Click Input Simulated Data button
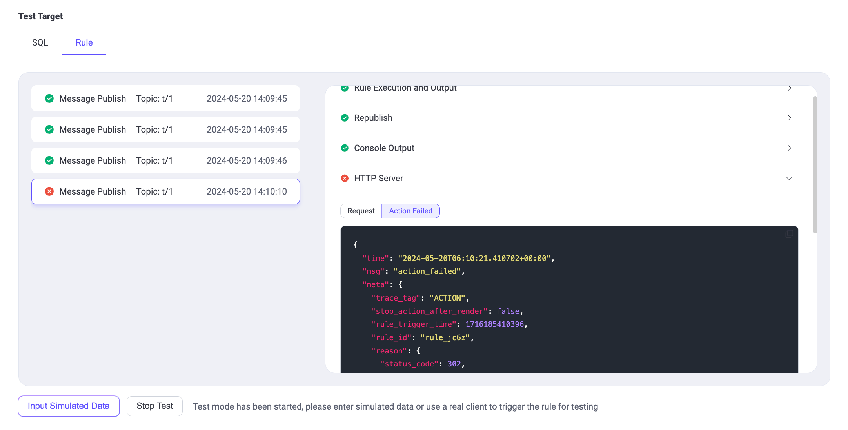848x430 pixels. [x=69, y=406]
